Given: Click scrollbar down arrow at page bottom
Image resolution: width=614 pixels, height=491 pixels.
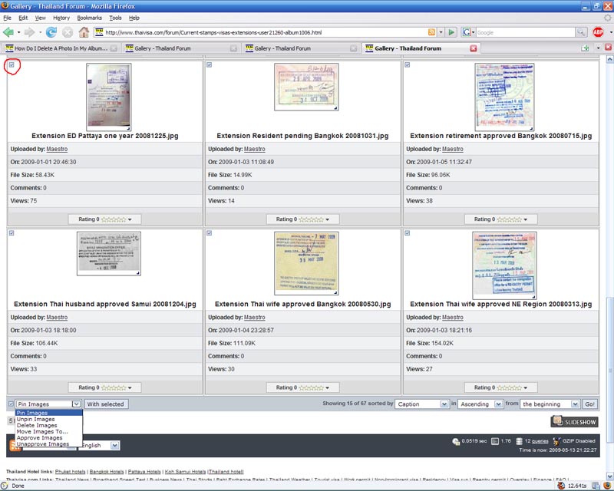Looking at the screenshot, I should click(x=609, y=476).
